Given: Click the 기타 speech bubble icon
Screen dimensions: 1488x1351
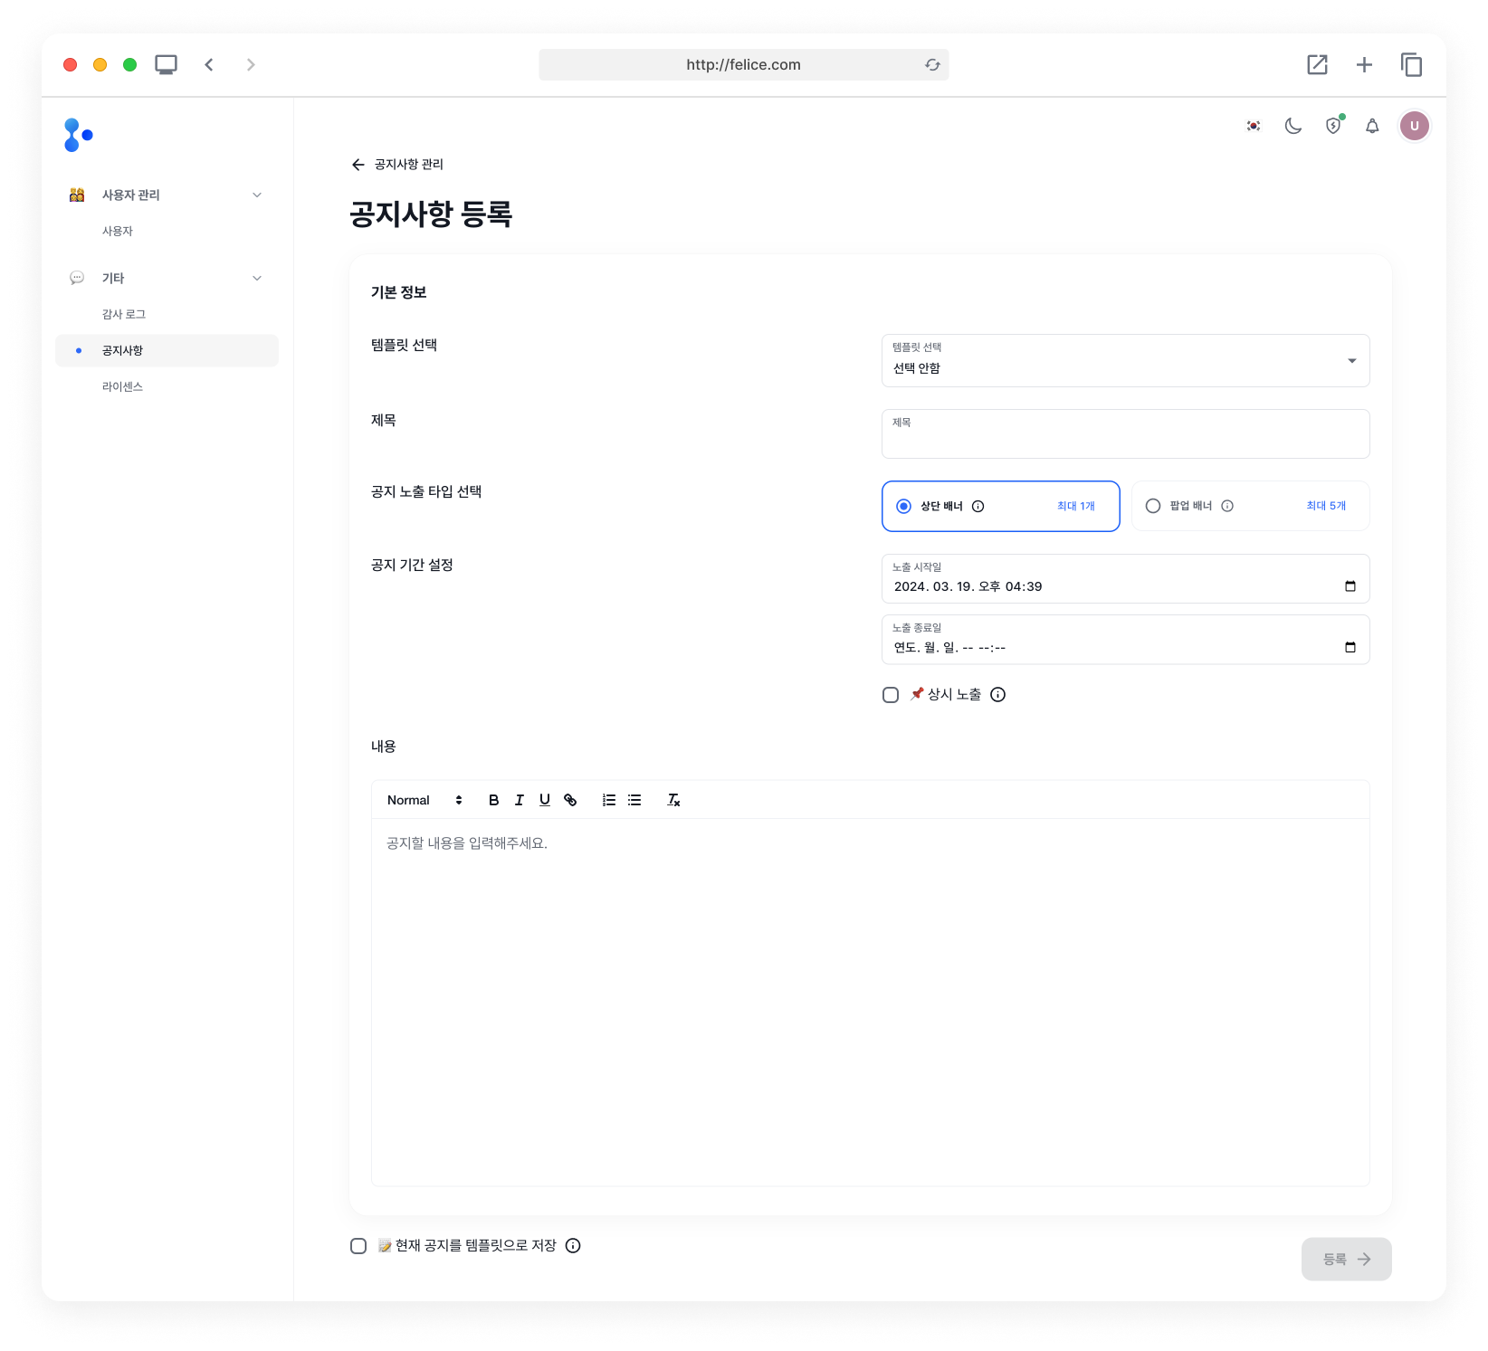Looking at the screenshot, I should (77, 279).
